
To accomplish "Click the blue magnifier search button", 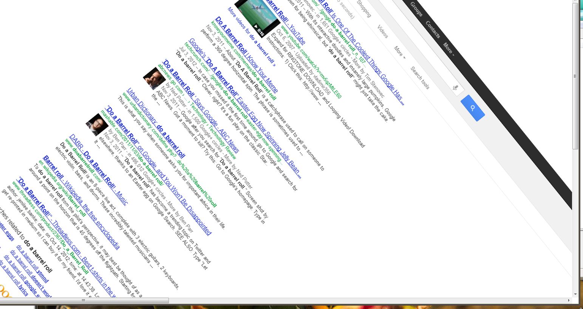I will [x=473, y=108].
